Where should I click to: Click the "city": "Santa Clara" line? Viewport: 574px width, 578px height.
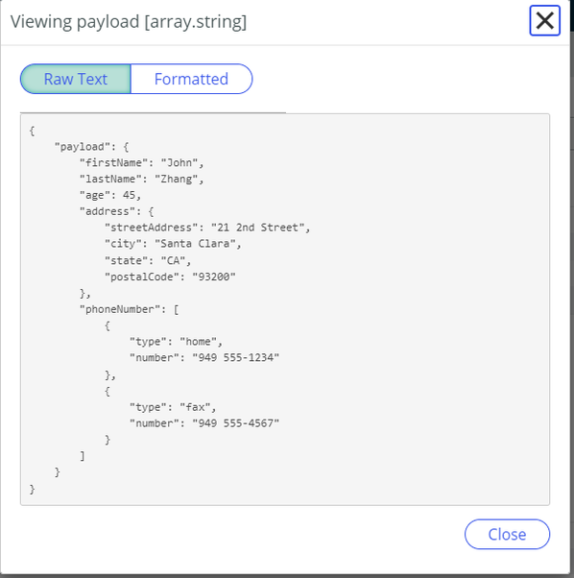[173, 244]
